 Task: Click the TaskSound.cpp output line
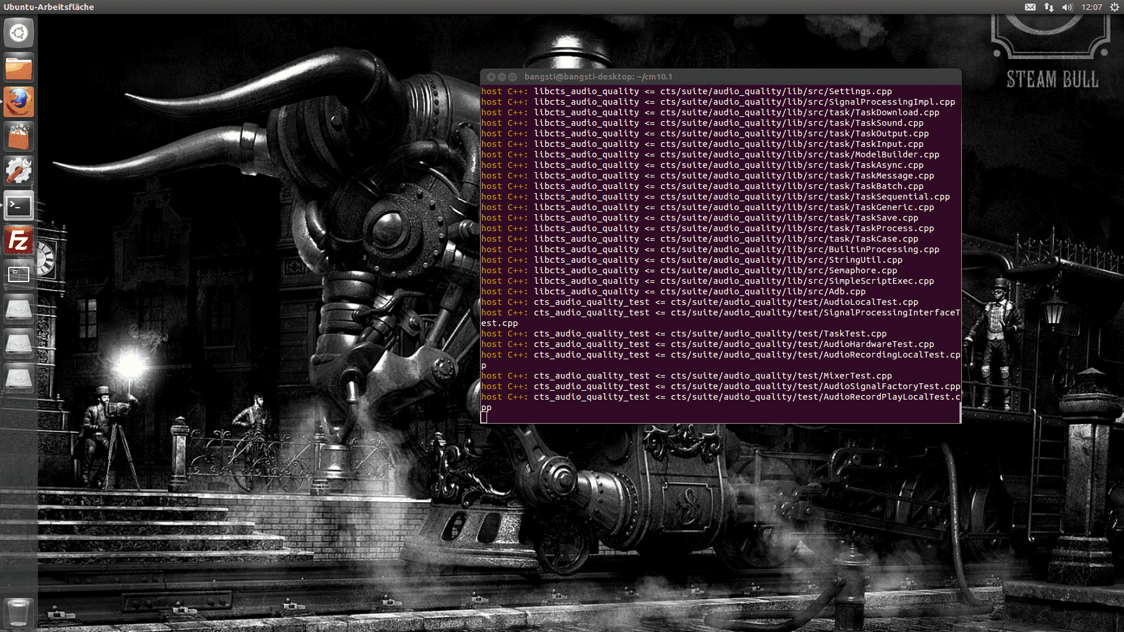pyautogui.click(x=702, y=123)
